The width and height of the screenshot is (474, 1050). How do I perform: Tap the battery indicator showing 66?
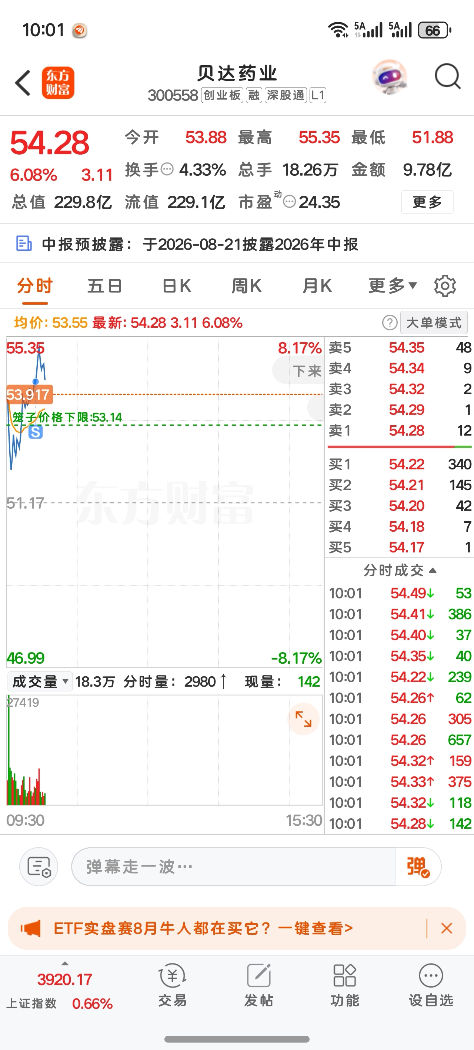pyautogui.click(x=434, y=30)
